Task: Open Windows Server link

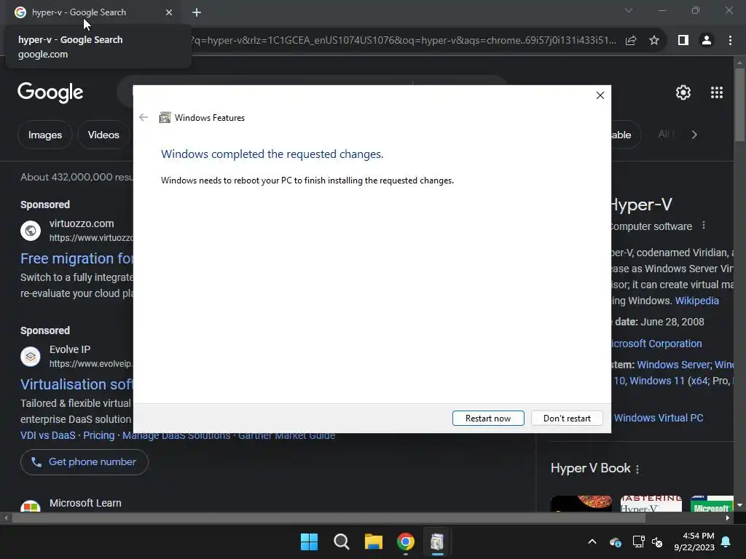Action: tap(674, 365)
